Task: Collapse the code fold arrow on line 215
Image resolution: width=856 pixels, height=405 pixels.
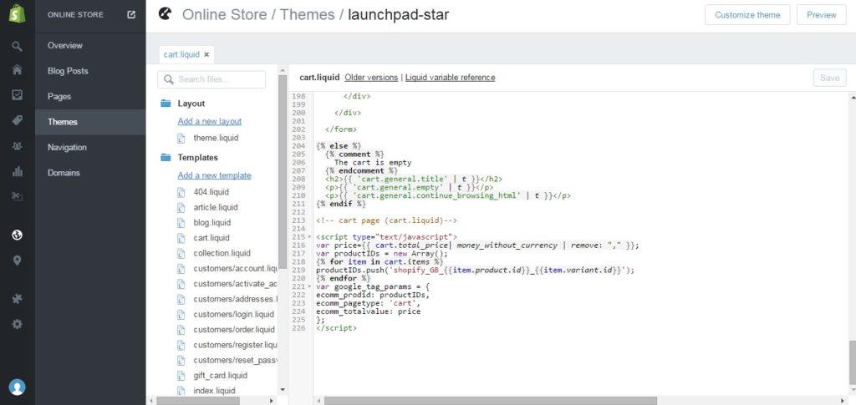Action: [x=310, y=237]
